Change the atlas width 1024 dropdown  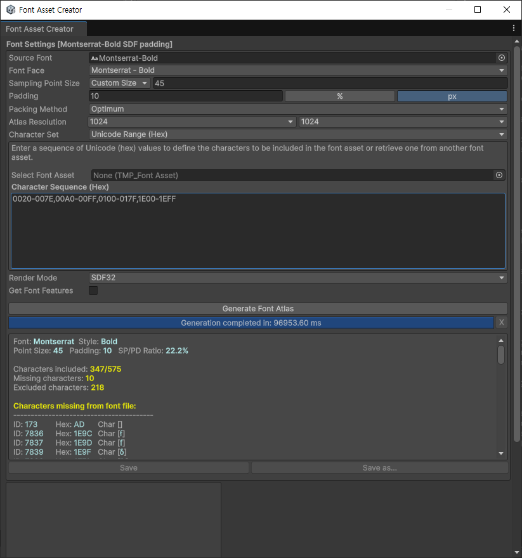[192, 122]
